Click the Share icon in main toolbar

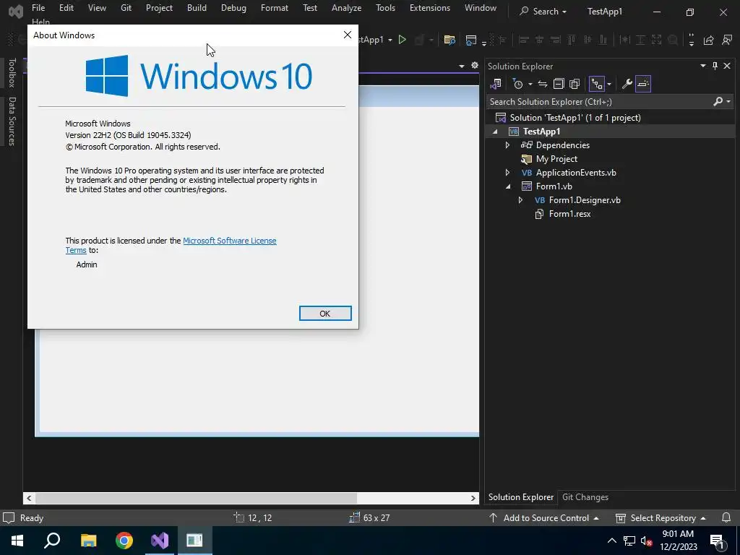tap(708, 40)
